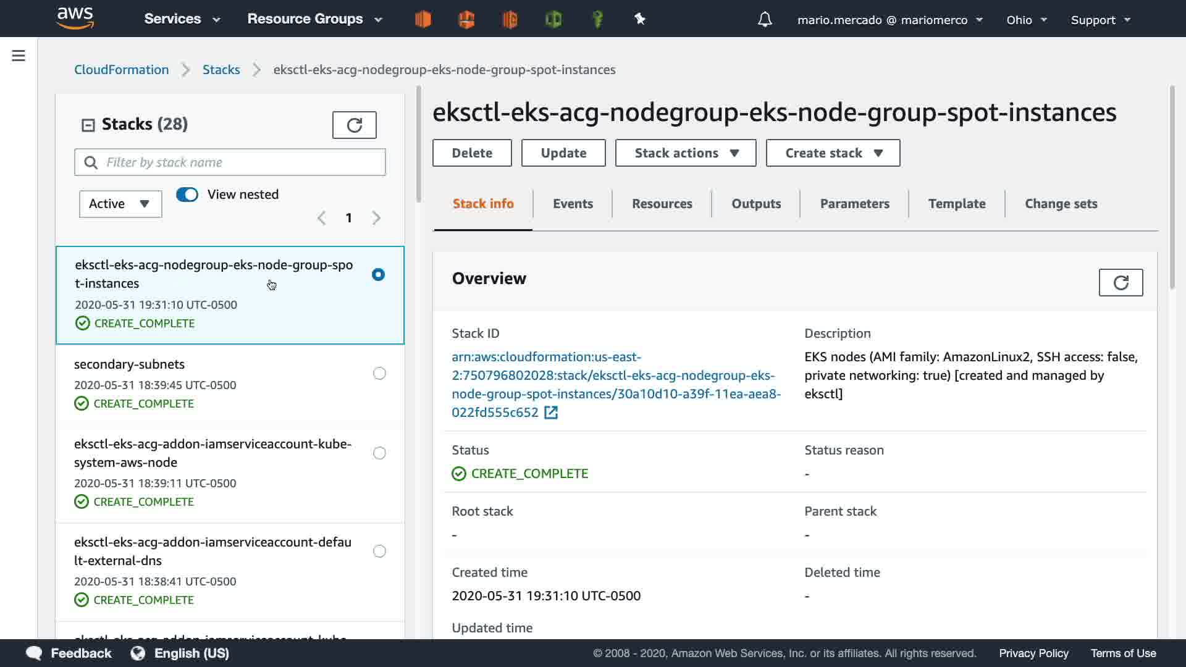This screenshot has height=667, width=1186.
Task: Expand the Stack actions dropdown
Action: 686,153
